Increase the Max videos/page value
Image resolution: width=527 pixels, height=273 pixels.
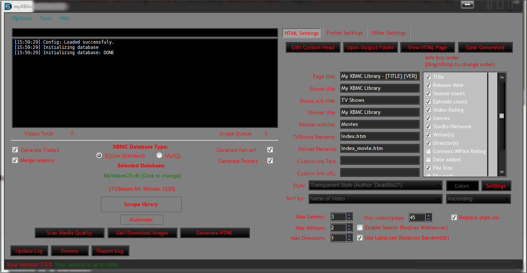coord(429,216)
